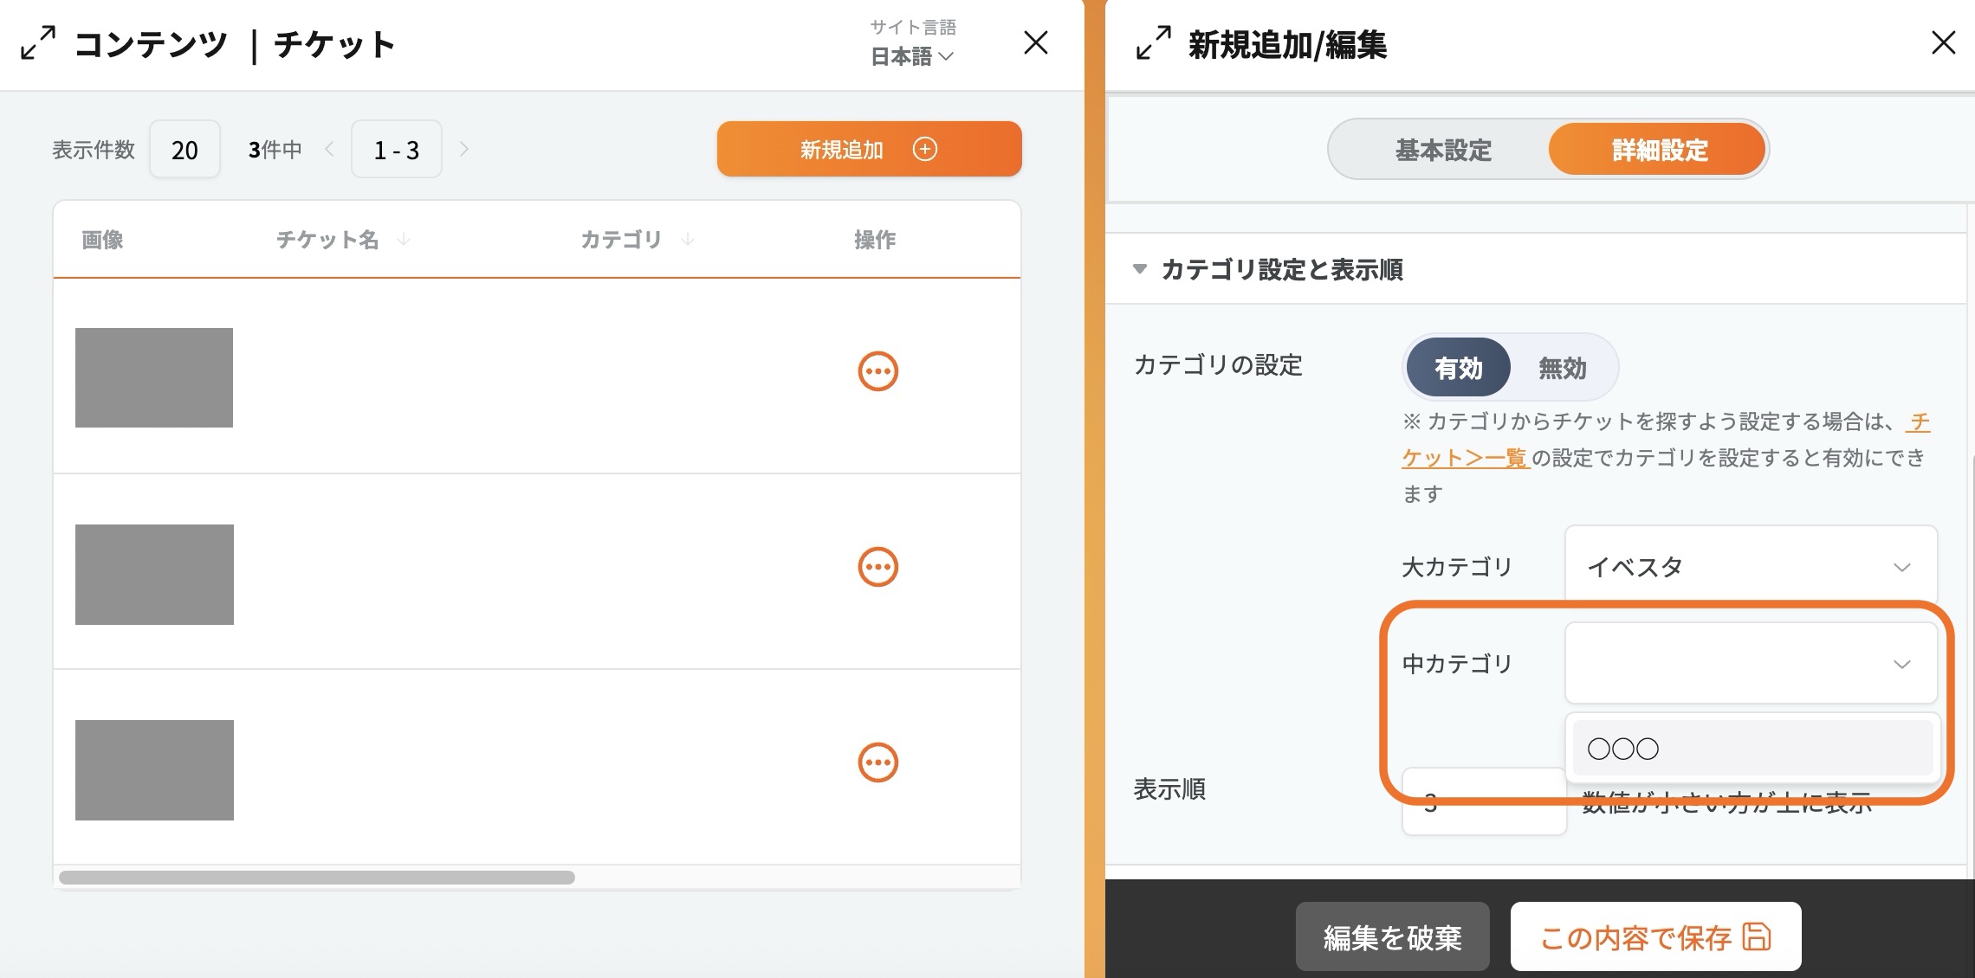Sort by チケット名 arrow icon
The width and height of the screenshot is (1975, 978).
tap(404, 240)
